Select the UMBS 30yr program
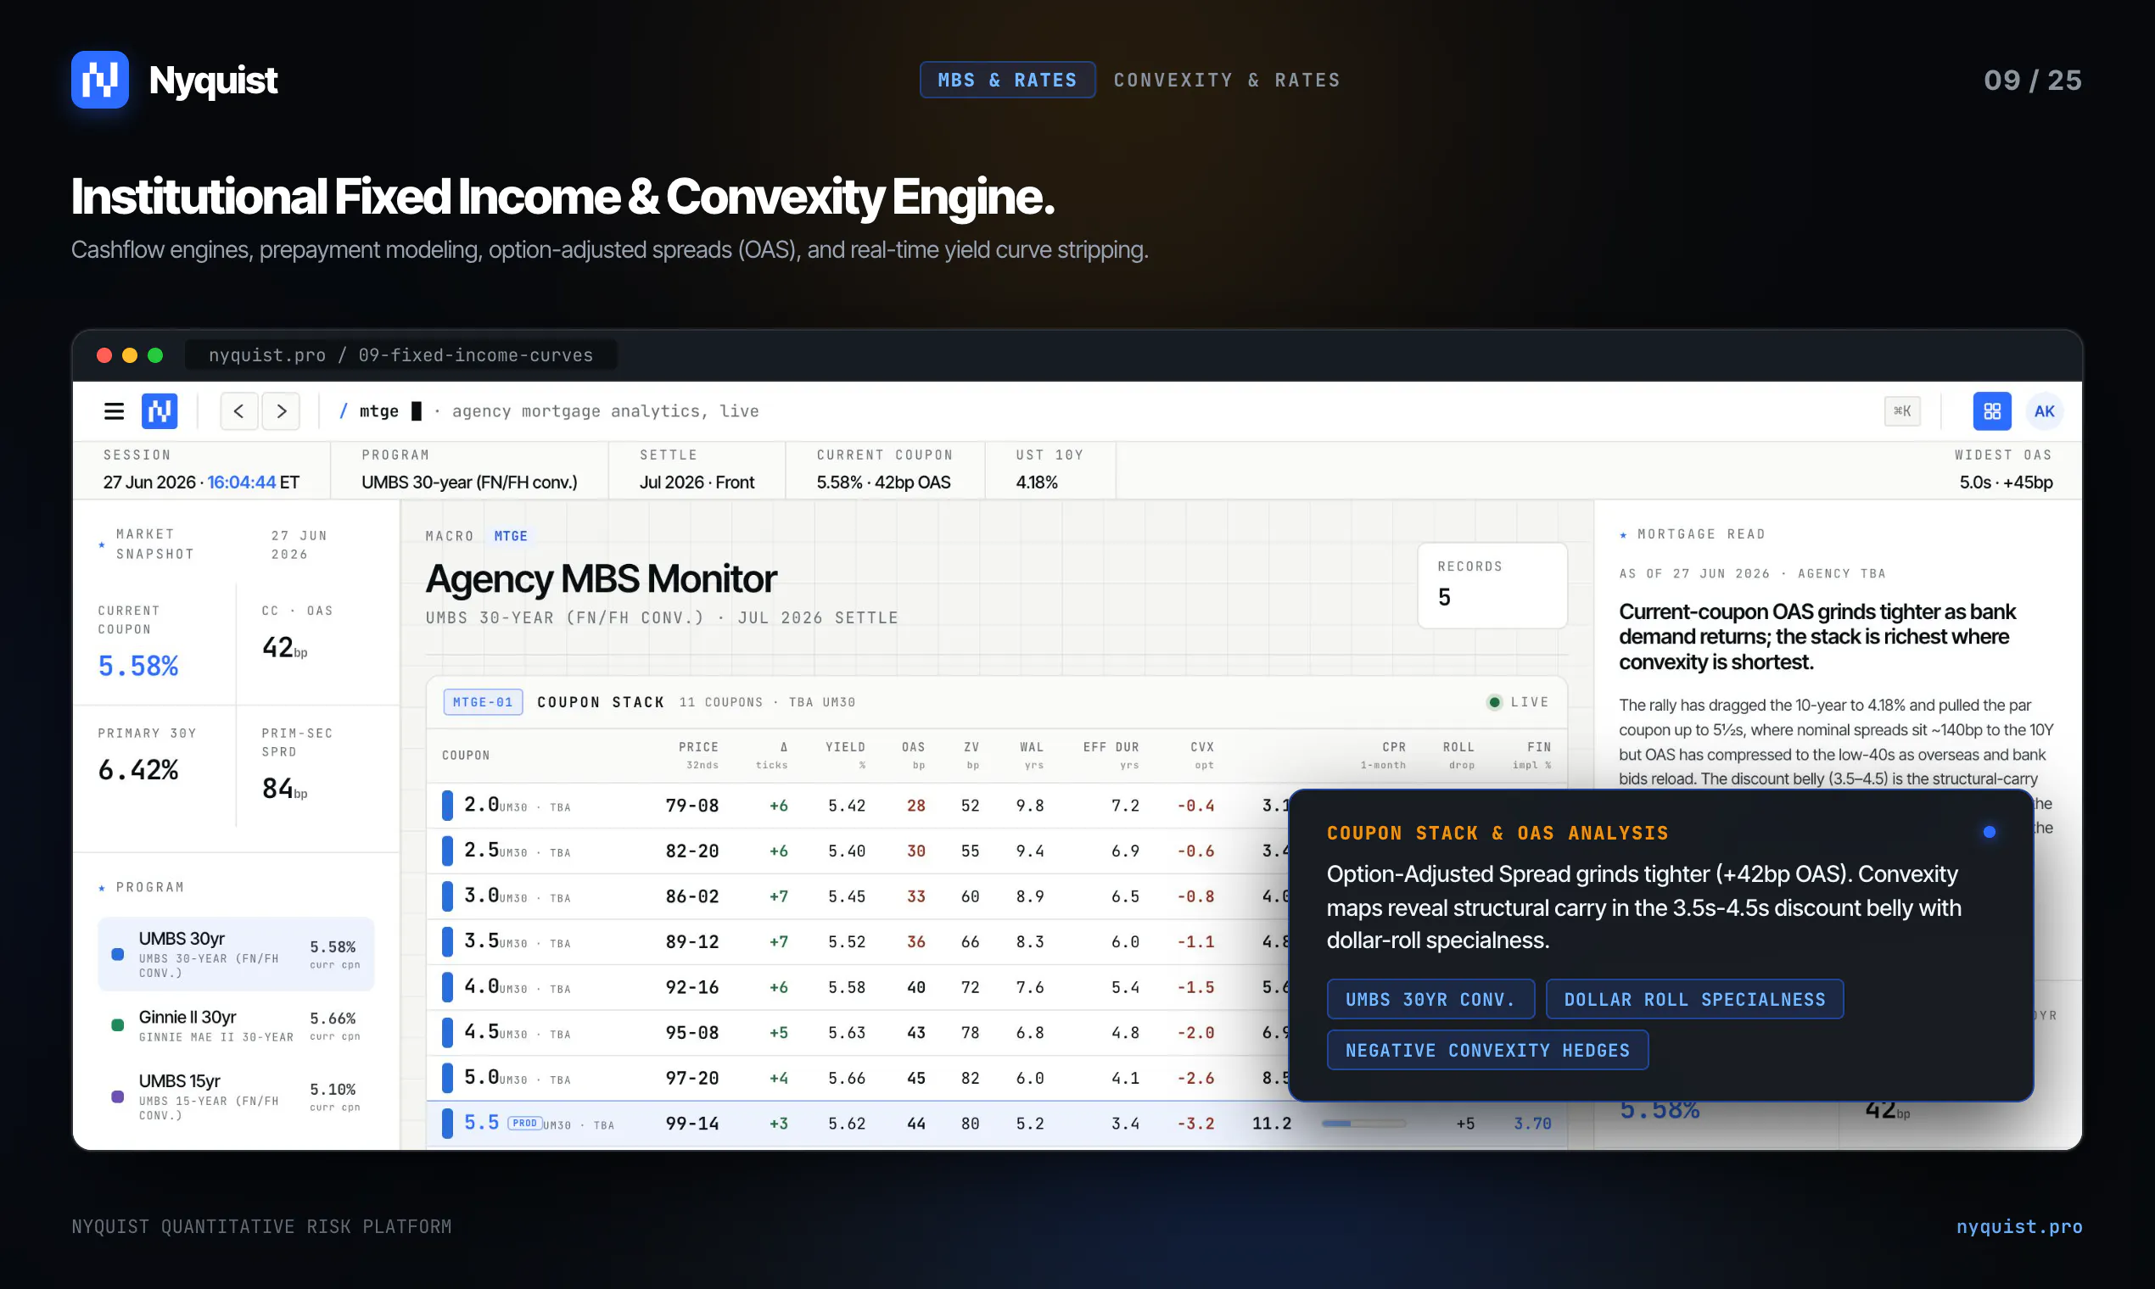 pyautogui.click(x=236, y=954)
